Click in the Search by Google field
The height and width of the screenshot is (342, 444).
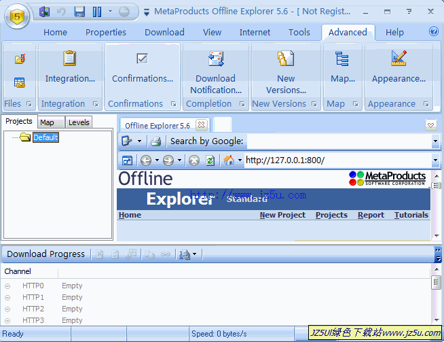339,141
